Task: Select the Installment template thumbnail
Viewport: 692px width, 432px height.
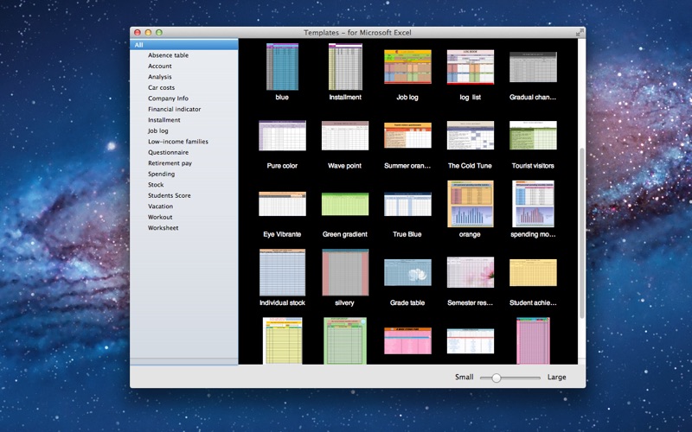Action: [x=345, y=67]
